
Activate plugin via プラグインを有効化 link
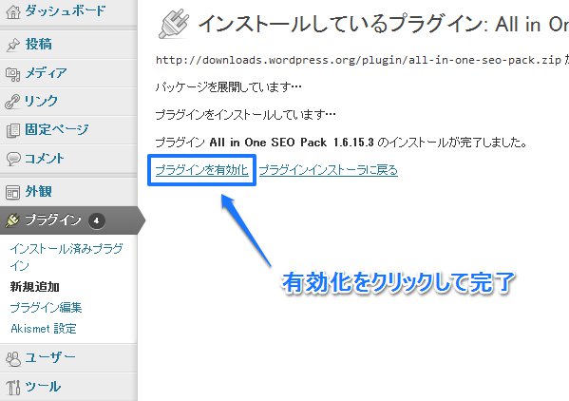point(201,170)
